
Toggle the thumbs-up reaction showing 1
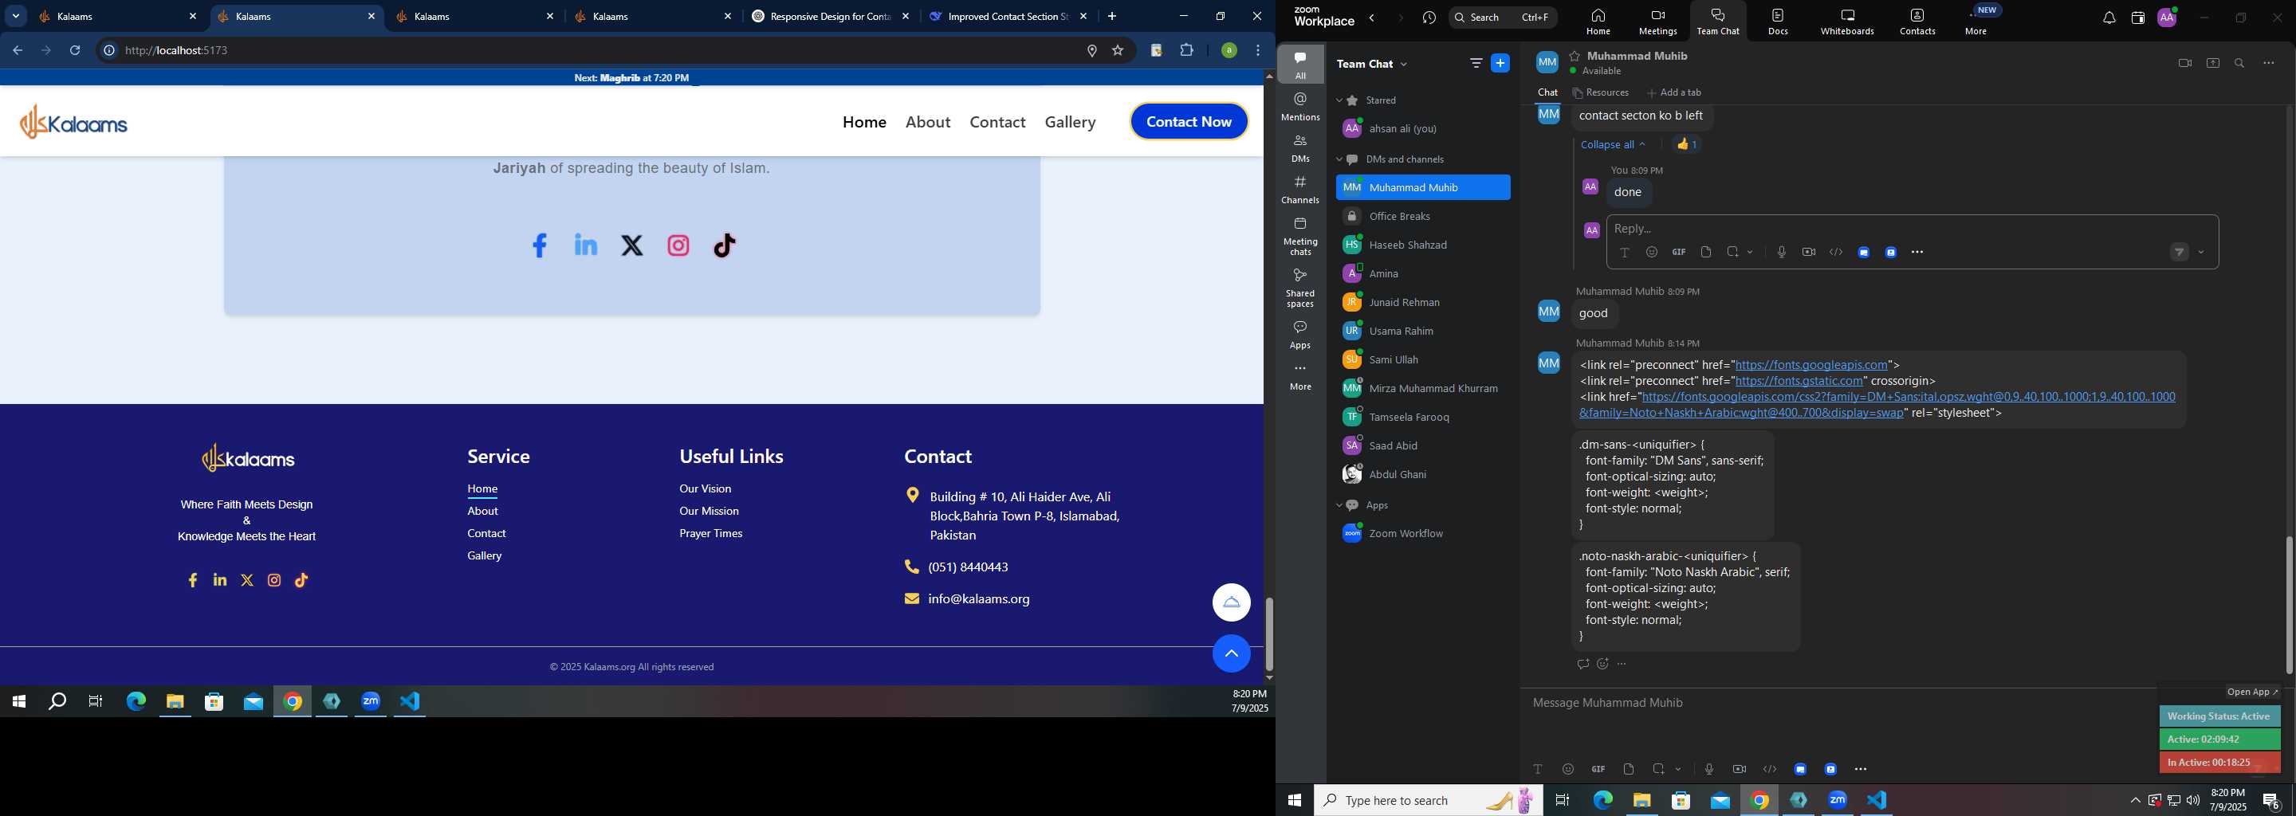point(1687,144)
